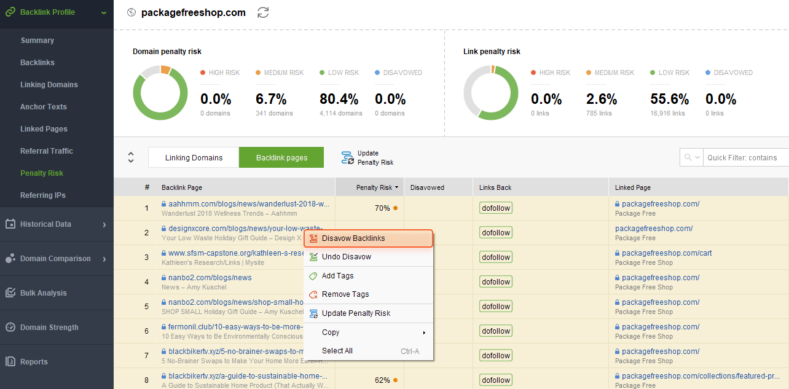Image resolution: width=789 pixels, height=389 pixels.
Task: Open Linking Domains in the sidebar
Action: point(49,85)
